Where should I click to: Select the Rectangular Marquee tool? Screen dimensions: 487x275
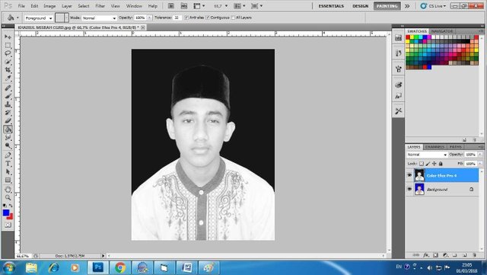8,45
